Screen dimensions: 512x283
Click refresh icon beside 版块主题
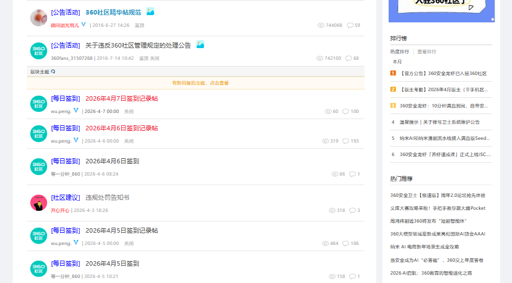(x=53, y=72)
